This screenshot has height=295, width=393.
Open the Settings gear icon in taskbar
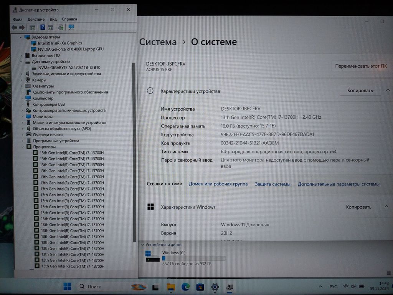[215, 287]
